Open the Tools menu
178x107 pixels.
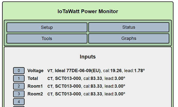pos(47,39)
